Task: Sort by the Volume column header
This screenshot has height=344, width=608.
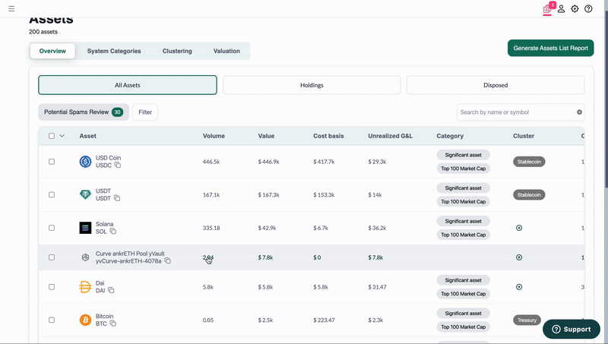Action: coord(214,136)
